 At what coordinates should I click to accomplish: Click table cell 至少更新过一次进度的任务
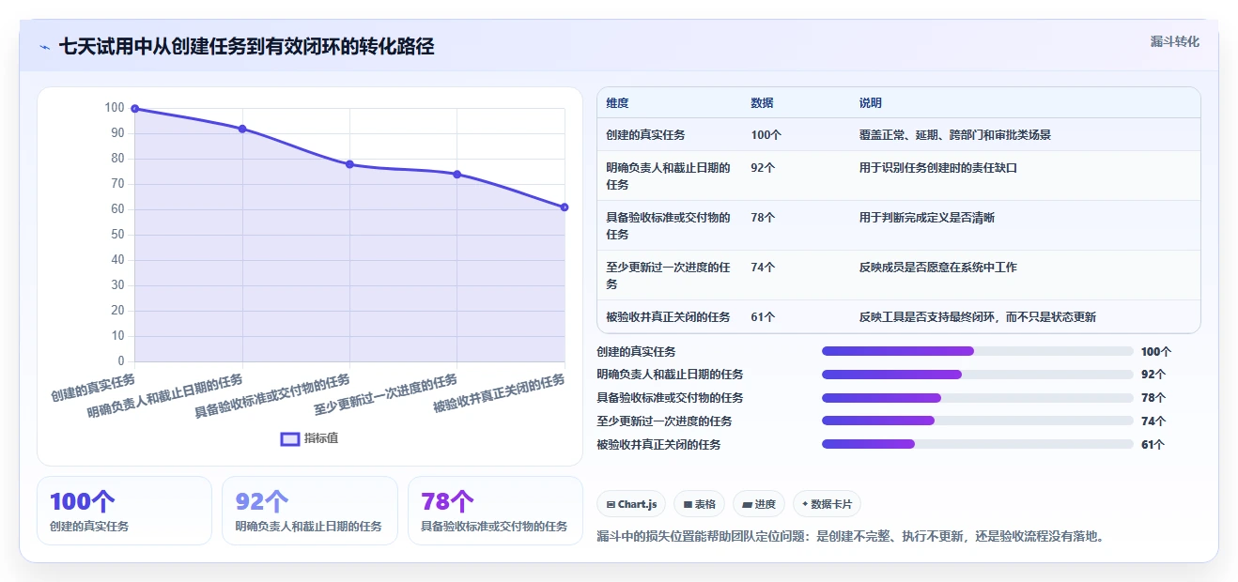[x=669, y=275]
